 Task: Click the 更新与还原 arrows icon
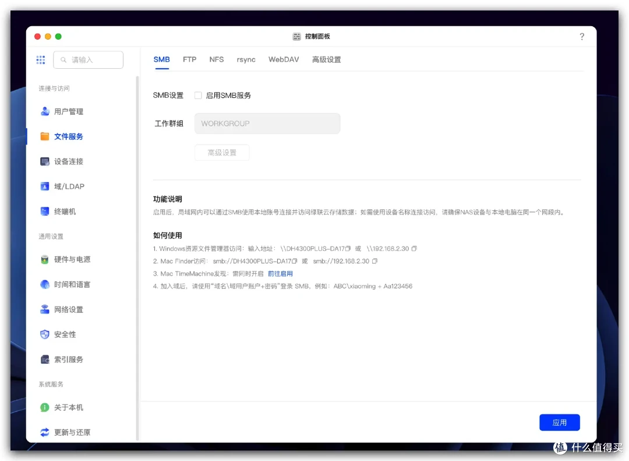tap(45, 432)
